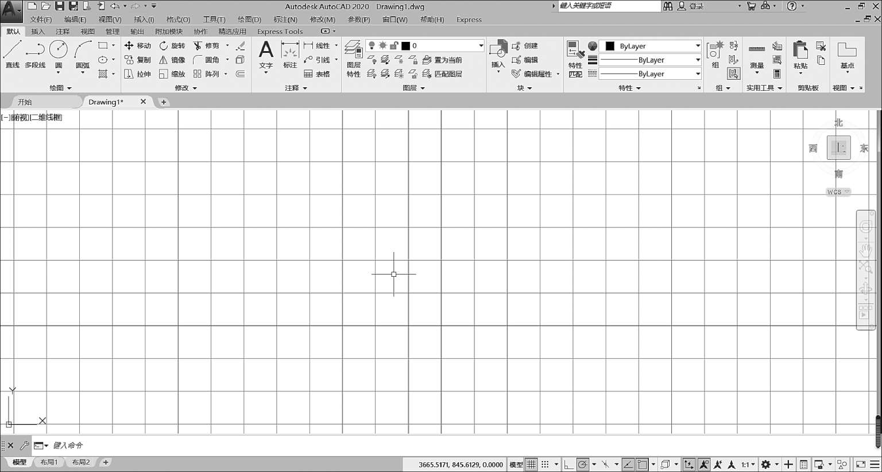This screenshot has height=472, width=882.
Task: Click 创建 (Create block) button
Action: click(x=525, y=45)
